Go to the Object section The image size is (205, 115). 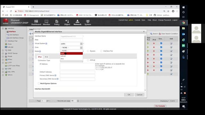tap(67, 22)
